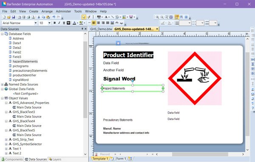Toggle center text alignment
Image resolution: width=255 pixels, height=162 pixels.
[99, 23]
